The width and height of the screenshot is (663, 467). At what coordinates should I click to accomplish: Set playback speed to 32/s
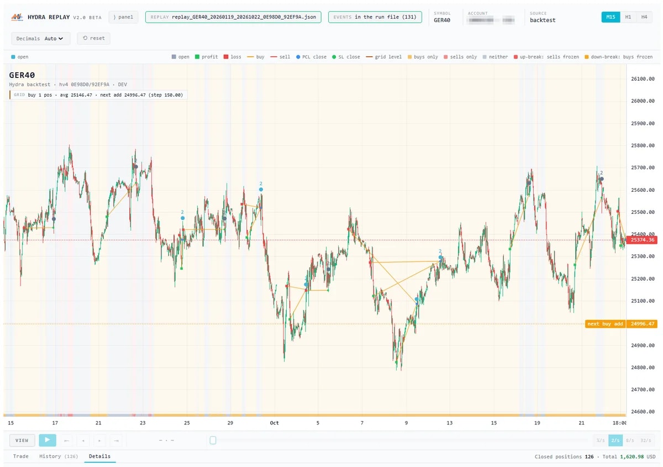[645, 440]
